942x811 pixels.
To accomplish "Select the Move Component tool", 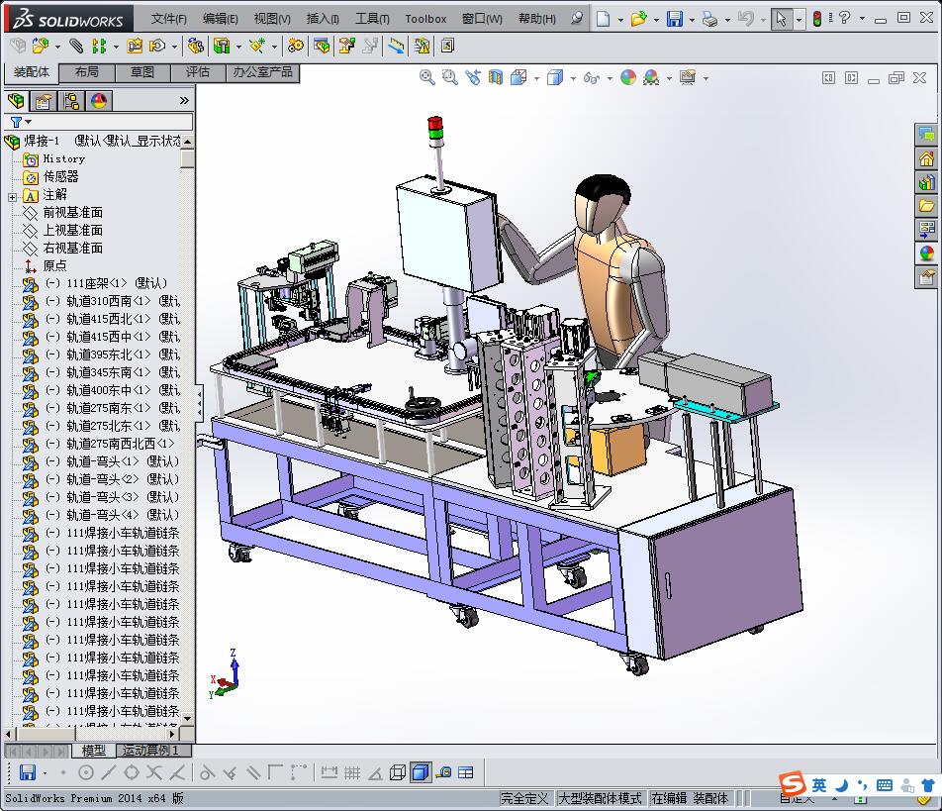I will tap(157, 46).
